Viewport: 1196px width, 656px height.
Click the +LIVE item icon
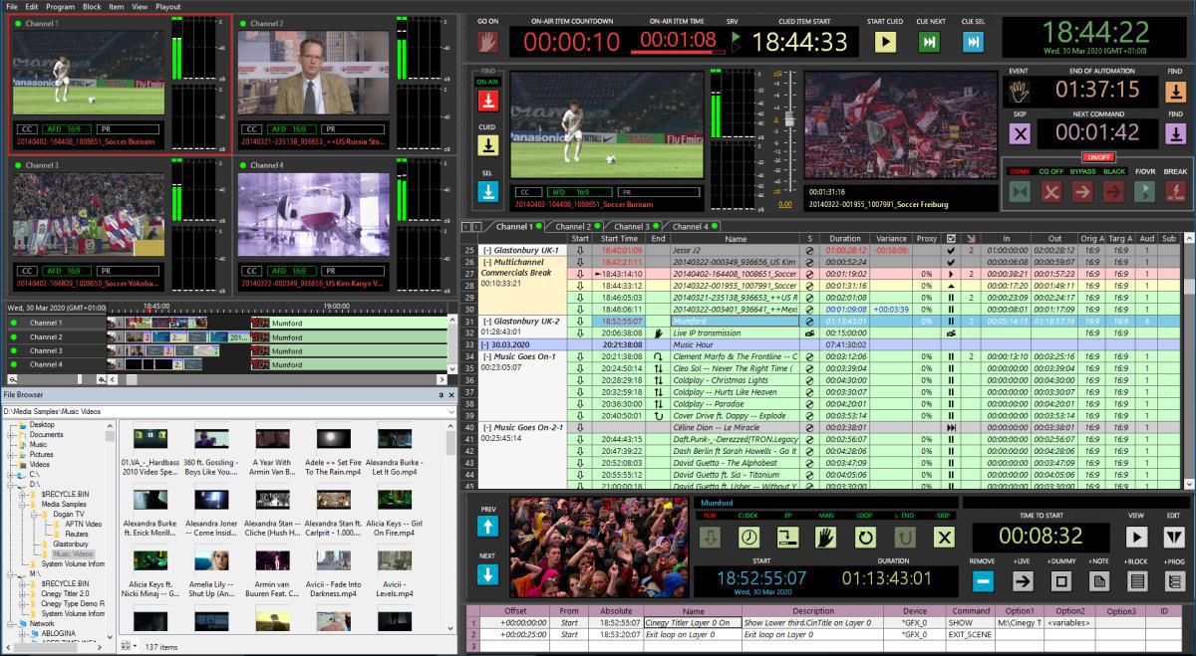[1023, 580]
